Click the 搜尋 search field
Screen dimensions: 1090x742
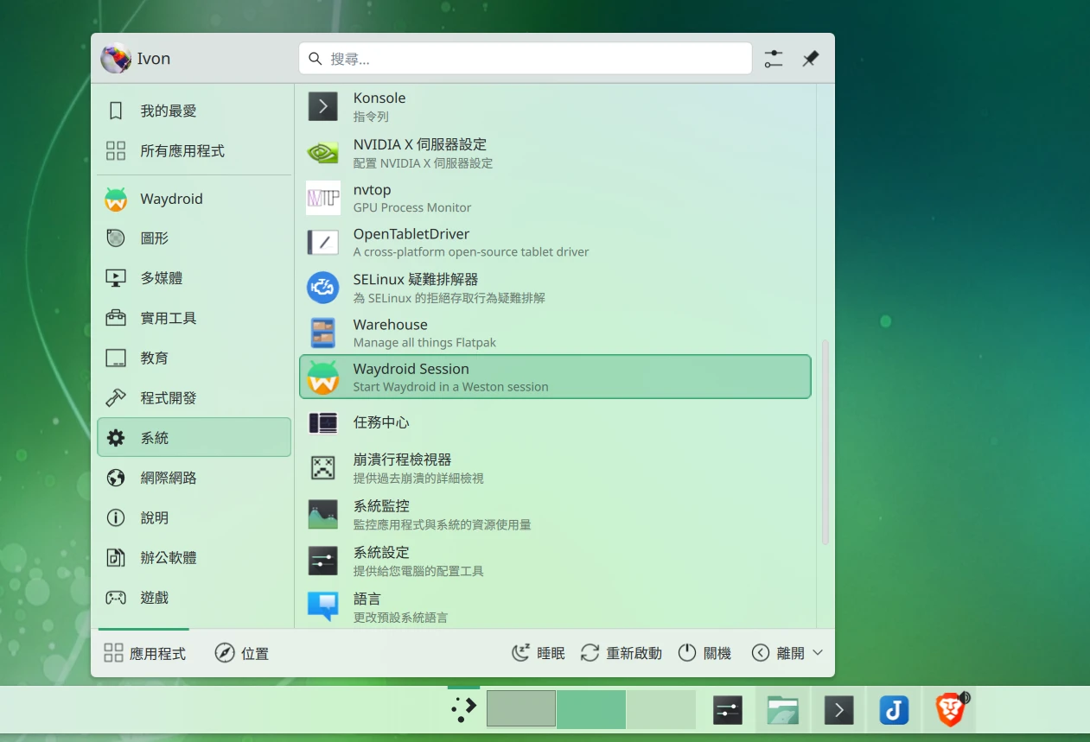coord(525,59)
